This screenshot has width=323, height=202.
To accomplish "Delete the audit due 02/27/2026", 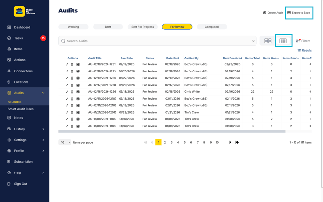I will click(72, 78).
